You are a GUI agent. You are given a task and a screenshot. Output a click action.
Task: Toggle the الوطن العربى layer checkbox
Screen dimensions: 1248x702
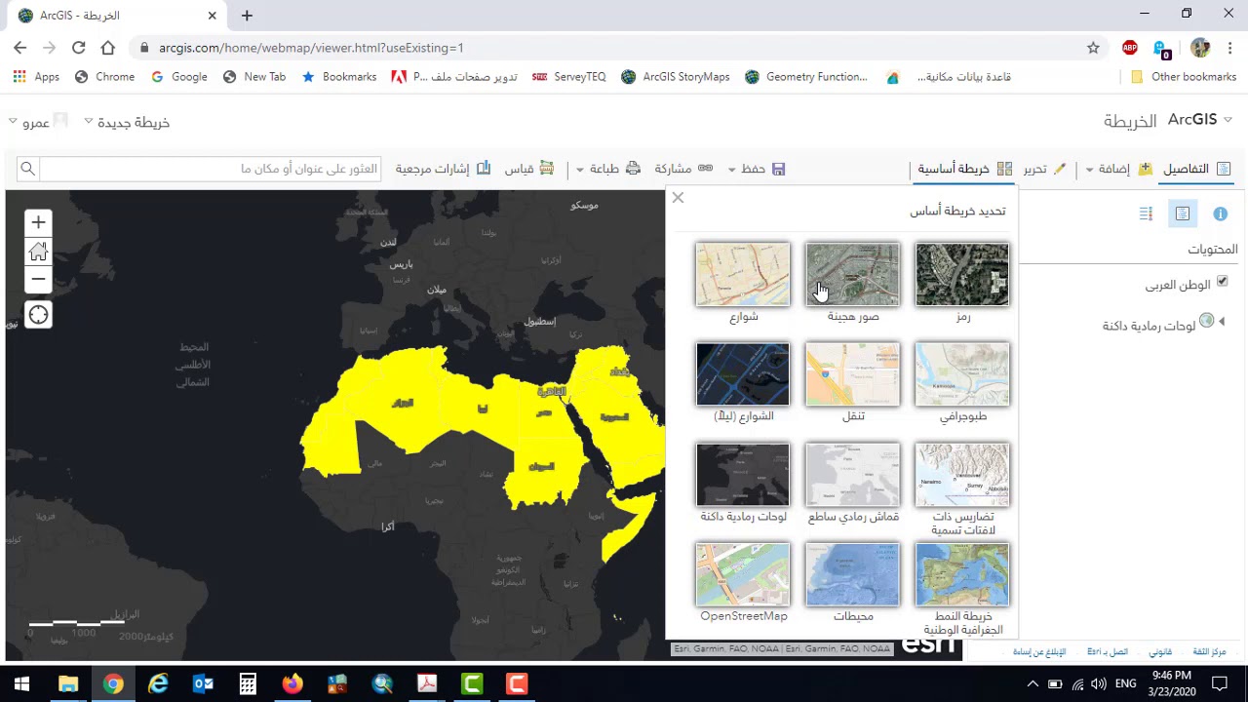pos(1222,282)
